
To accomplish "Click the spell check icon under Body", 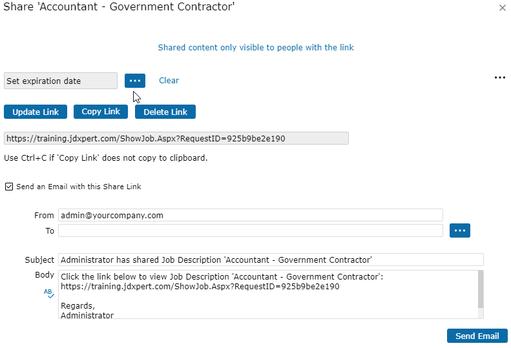I will point(49,293).
